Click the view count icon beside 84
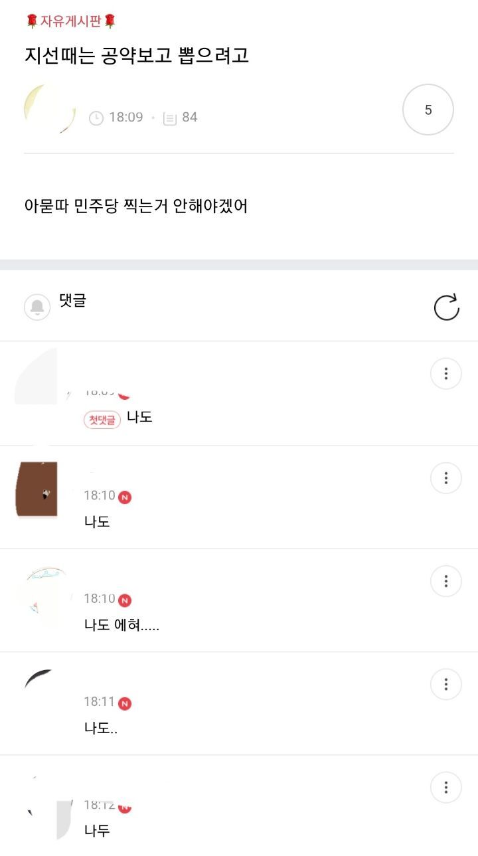This screenshot has width=478, height=856. [170, 118]
